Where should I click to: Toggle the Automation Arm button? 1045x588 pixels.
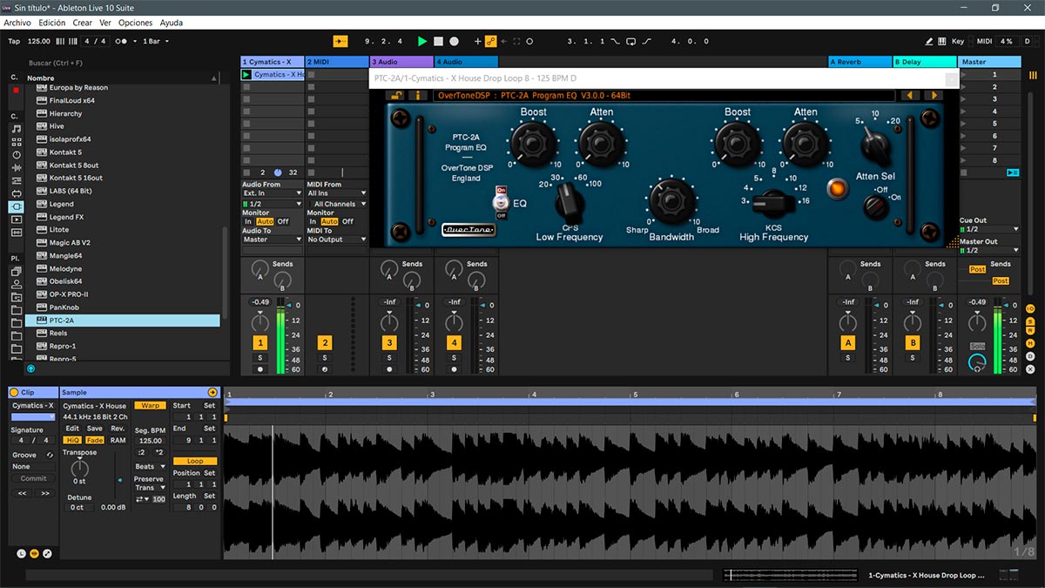tap(490, 41)
